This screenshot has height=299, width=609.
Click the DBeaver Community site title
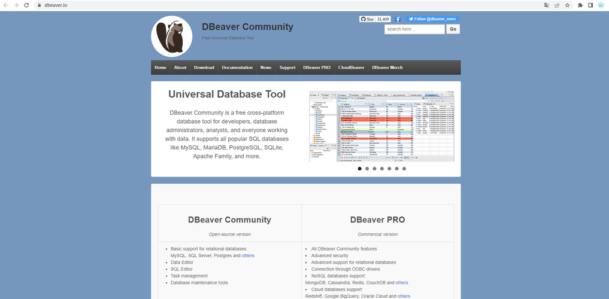coord(247,27)
